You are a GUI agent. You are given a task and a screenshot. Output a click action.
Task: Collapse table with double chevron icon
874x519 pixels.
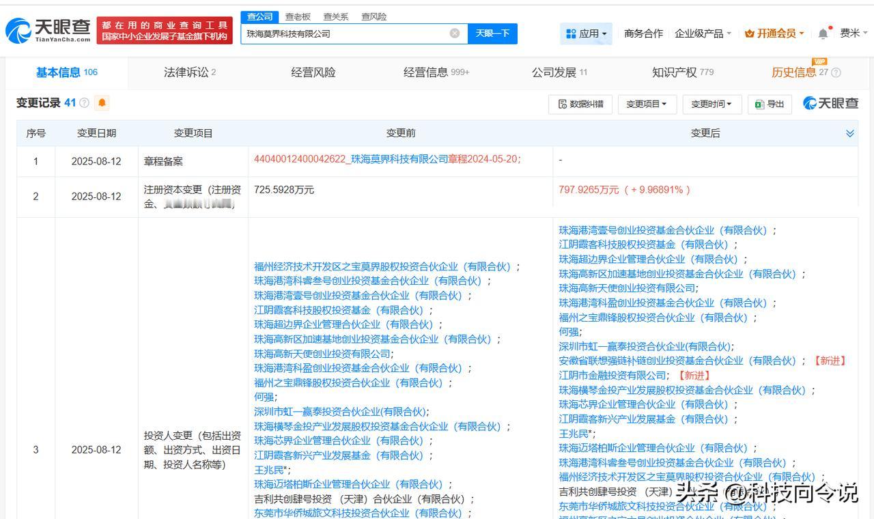click(x=850, y=133)
